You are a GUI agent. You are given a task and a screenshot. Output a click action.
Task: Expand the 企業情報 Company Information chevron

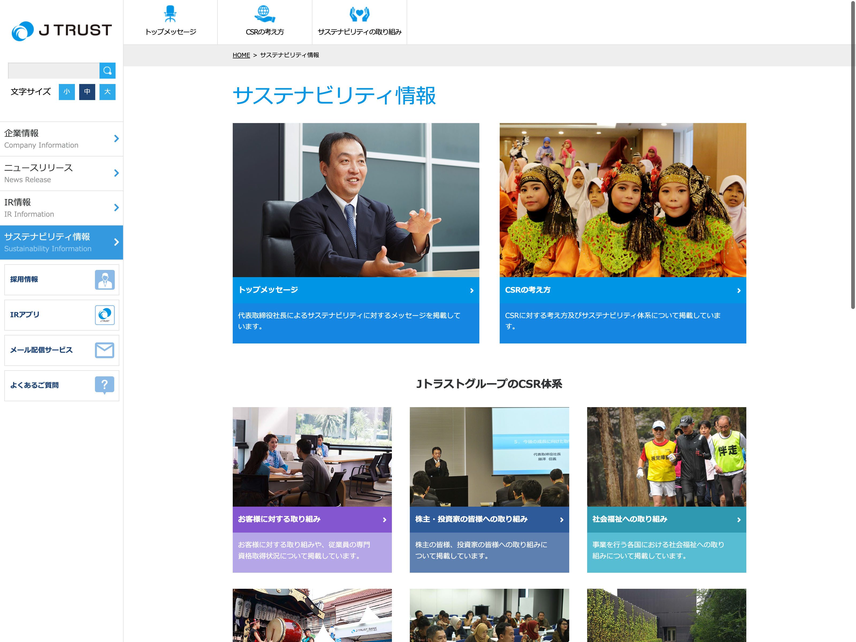pos(116,139)
